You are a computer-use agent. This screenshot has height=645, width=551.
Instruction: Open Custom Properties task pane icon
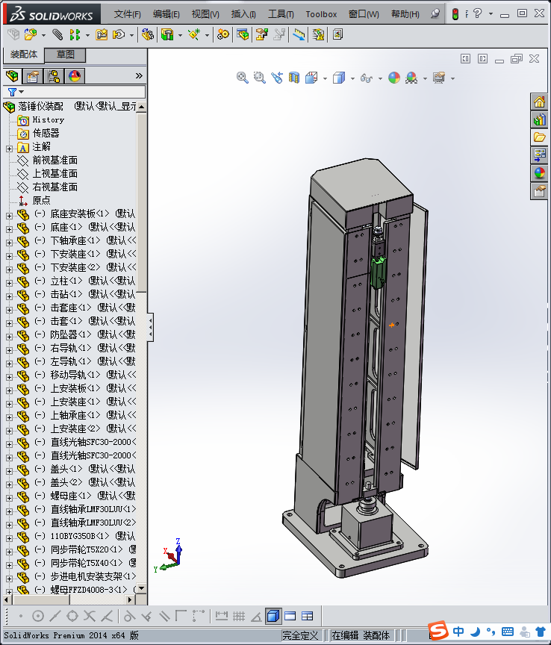point(539,191)
